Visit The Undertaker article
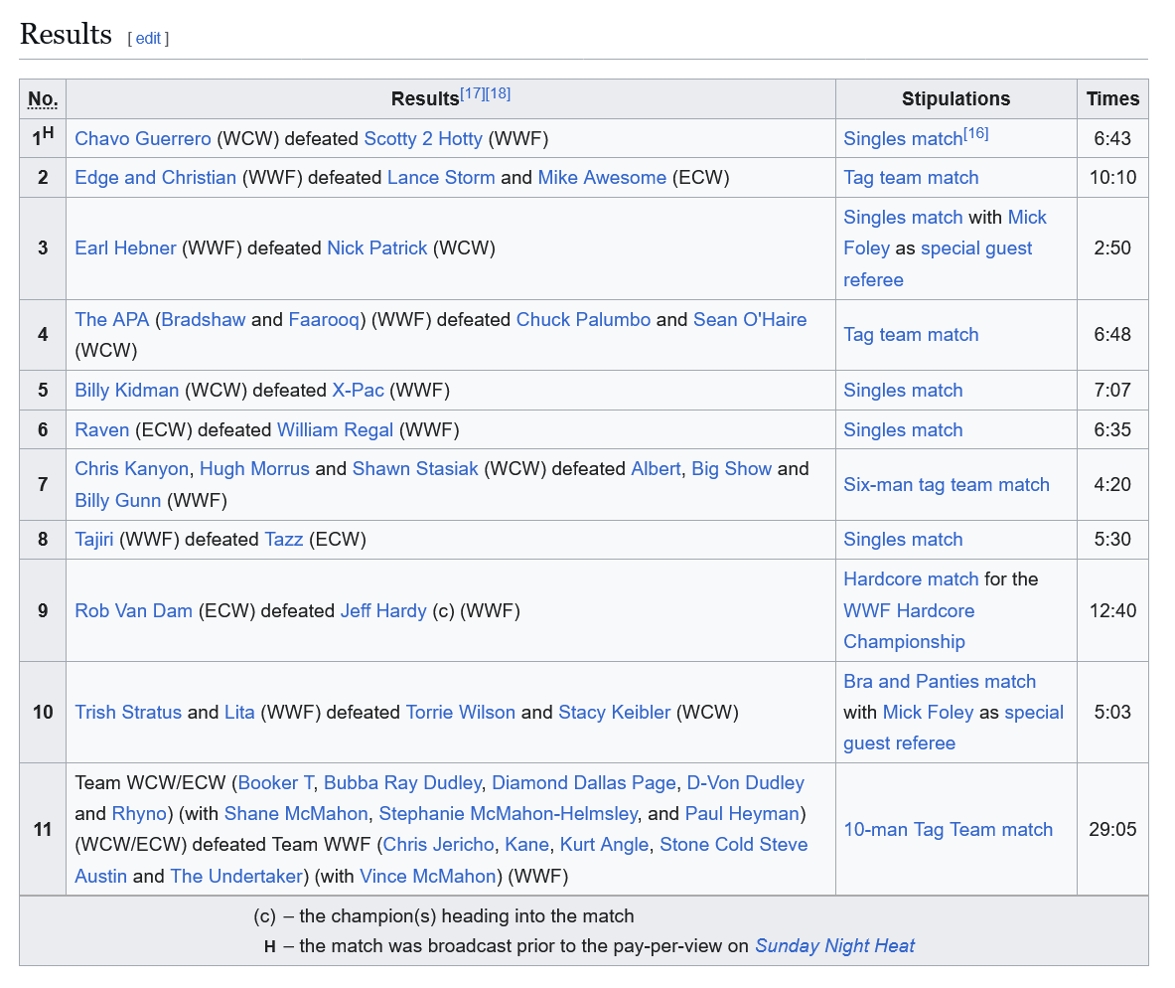The height and width of the screenshot is (988, 1175). pyautogui.click(x=236, y=877)
